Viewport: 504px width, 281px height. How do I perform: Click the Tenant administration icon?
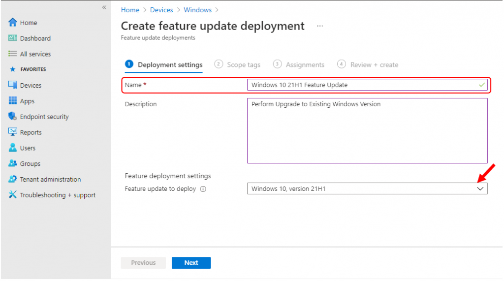(x=13, y=180)
